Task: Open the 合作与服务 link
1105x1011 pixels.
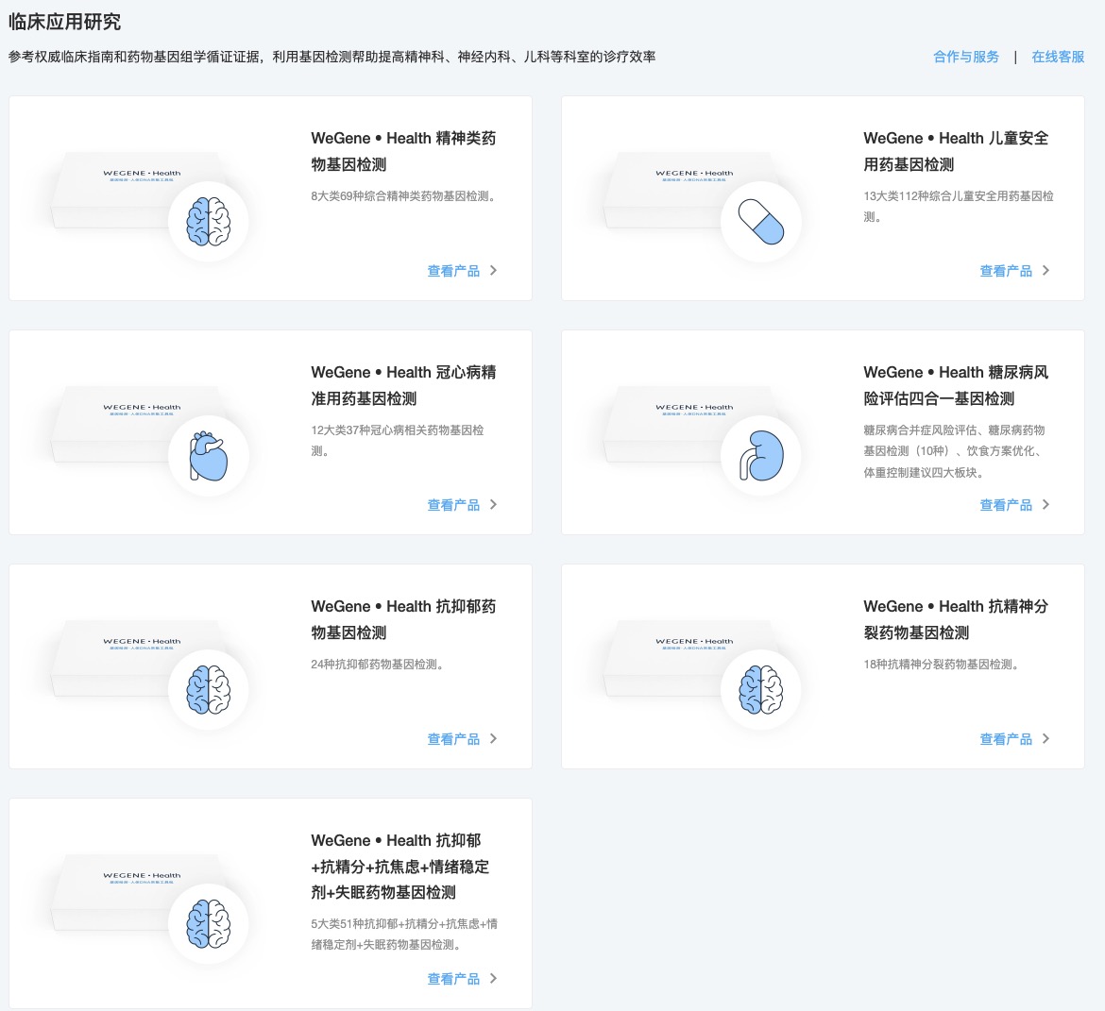Action: coord(966,57)
